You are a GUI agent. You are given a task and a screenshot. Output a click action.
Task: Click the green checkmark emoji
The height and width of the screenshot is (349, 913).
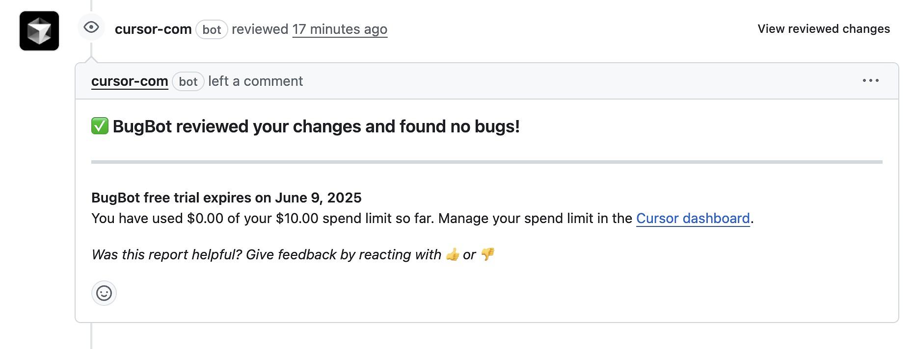(100, 126)
